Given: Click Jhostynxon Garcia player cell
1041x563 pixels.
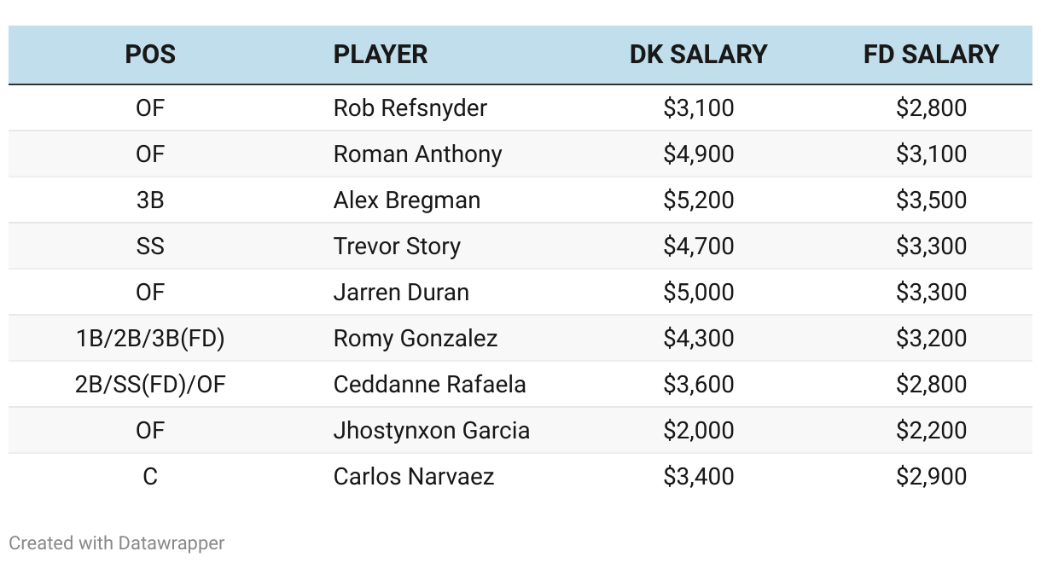Looking at the screenshot, I should pyautogui.click(x=432, y=431).
